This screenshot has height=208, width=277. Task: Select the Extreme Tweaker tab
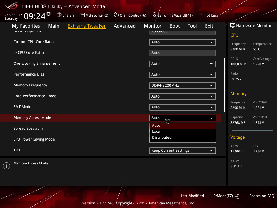tap(87, 26)
